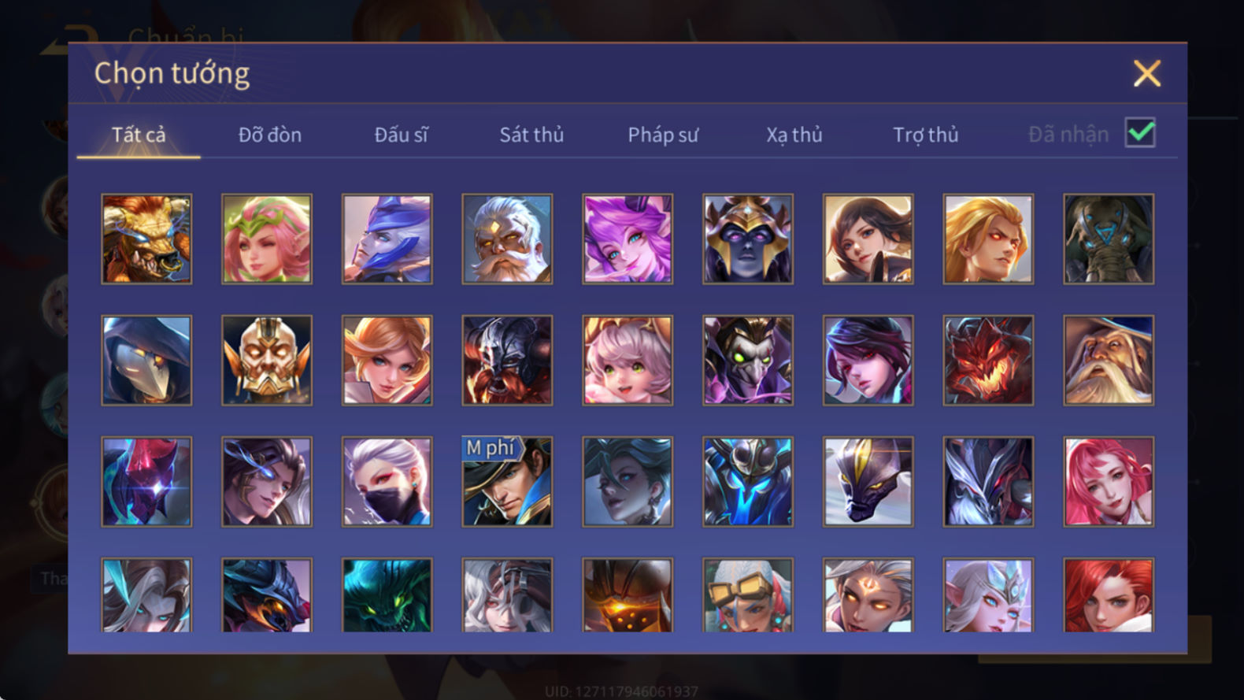Show the 'Pháp sư' hero category
This screenshot has height=700, width=1244.
point(663,135)
